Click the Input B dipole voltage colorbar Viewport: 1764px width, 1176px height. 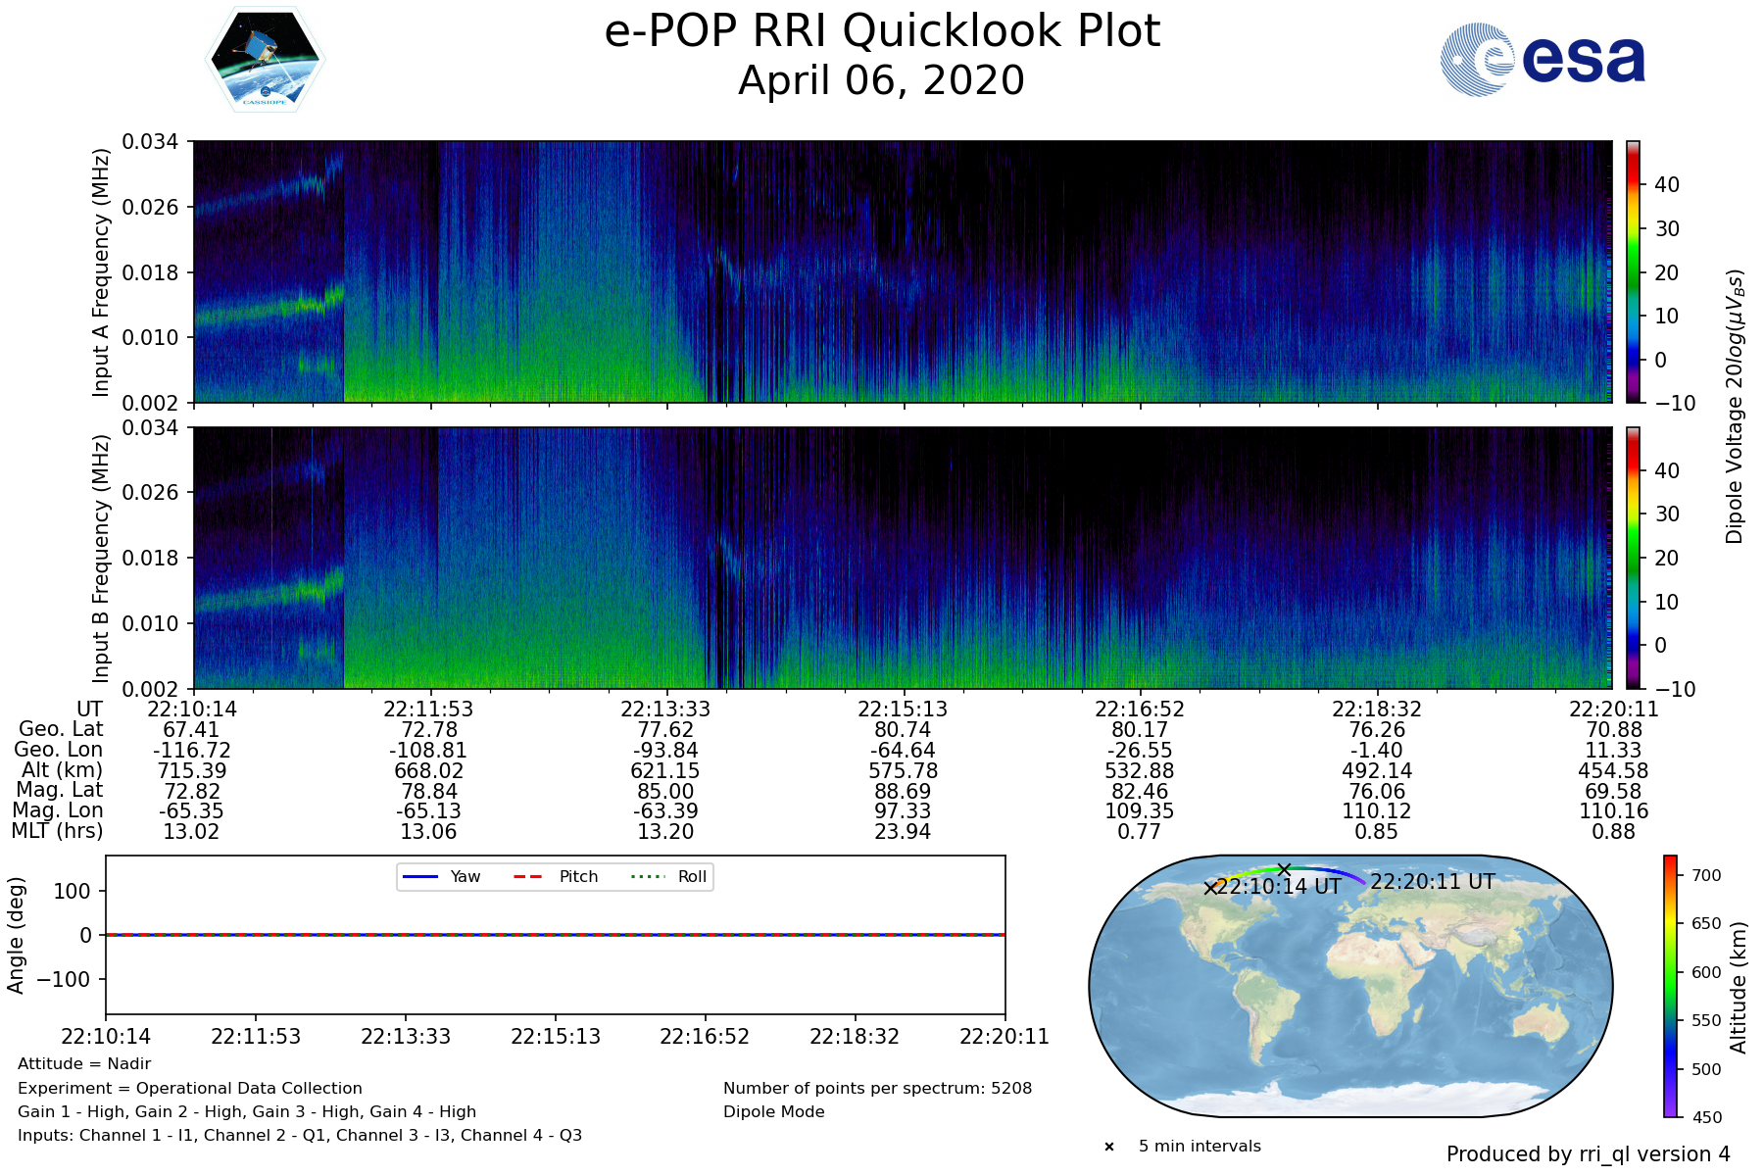click(x=1633, y=558)
